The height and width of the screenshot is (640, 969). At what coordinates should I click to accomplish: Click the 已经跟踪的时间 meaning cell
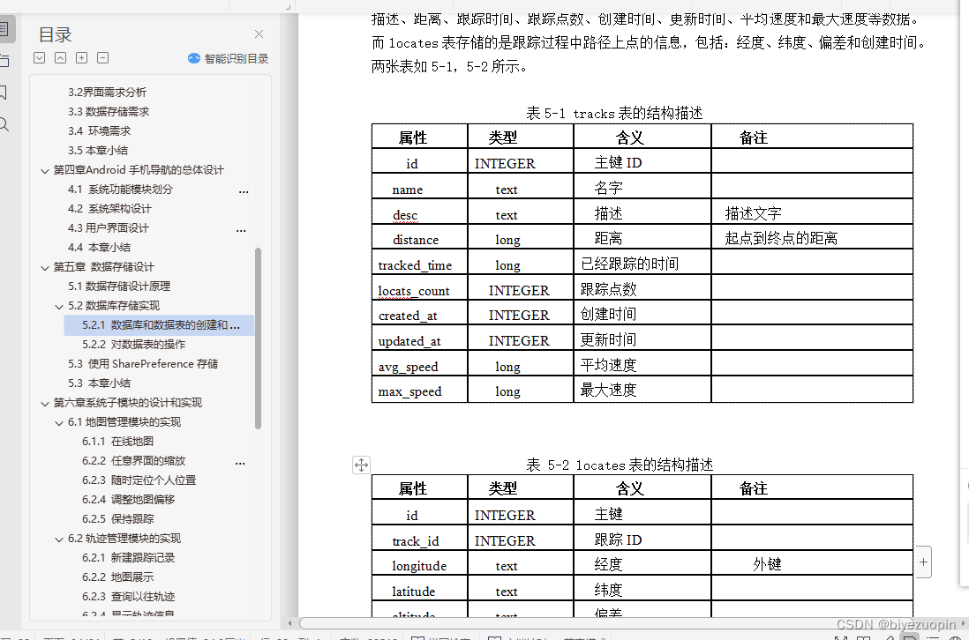(x=642, y=263)
